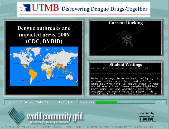
Task: Click the 'technology solving problems' tagline
Action: 49,122
